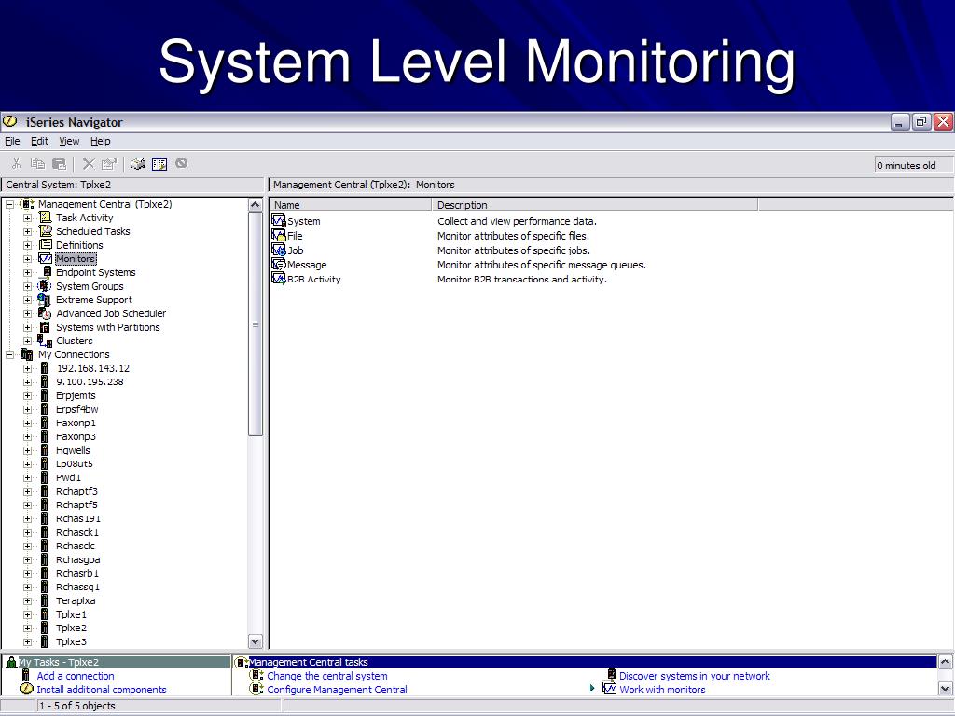
Task: Click Install additional components link
Action: (102, 689)
